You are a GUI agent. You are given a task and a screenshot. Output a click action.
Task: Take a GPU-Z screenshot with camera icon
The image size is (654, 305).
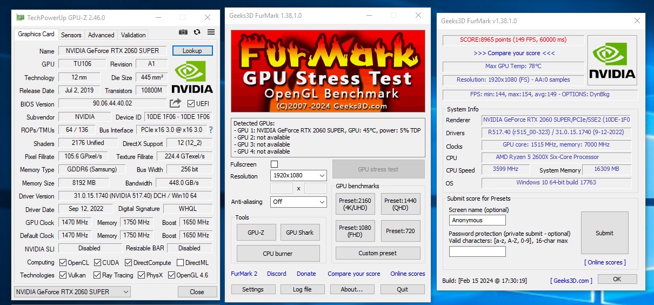coord(183,32)
